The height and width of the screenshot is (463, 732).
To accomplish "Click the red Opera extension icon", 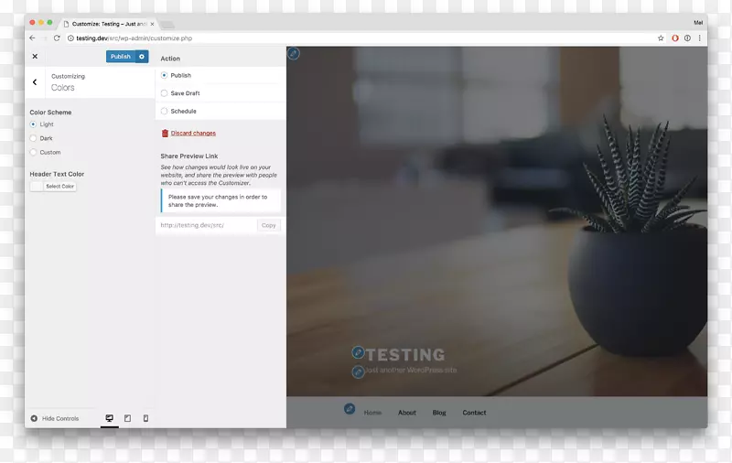I will click(675, 38).
